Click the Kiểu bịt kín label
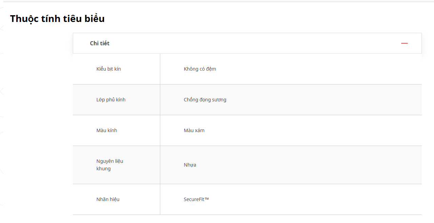The image size is (434, 223). point(108,69)
